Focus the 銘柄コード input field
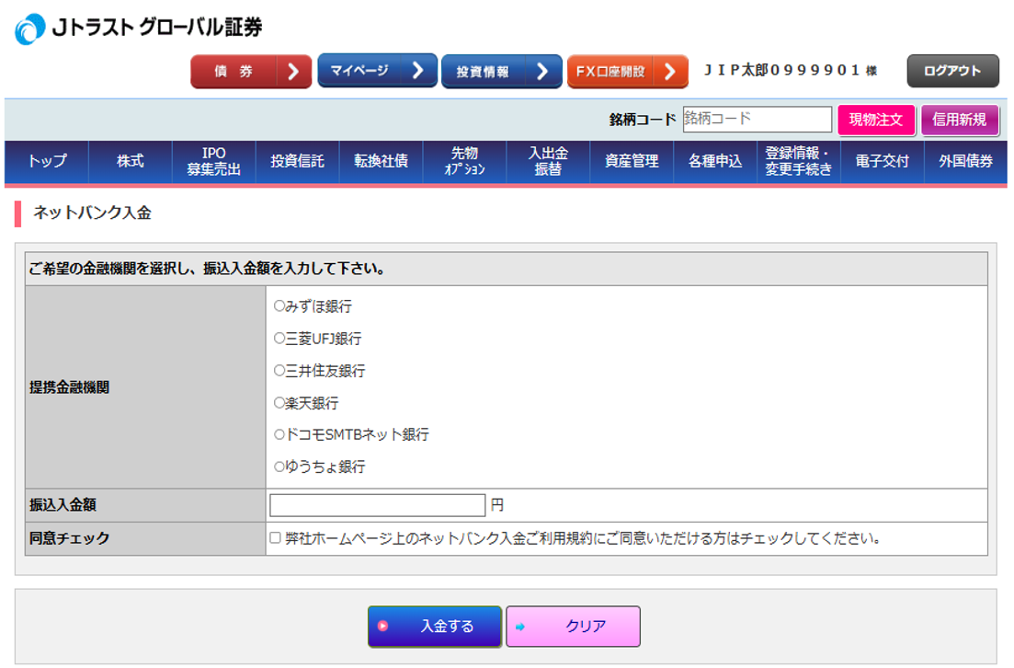The image size is (1014, 668). pos(757,119)
